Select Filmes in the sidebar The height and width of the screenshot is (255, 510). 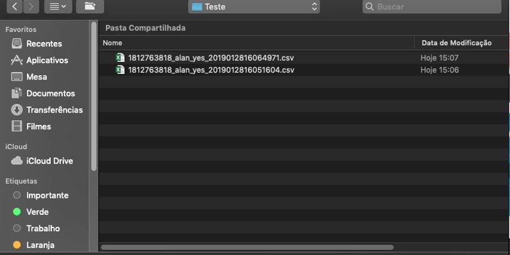pyautogui.click(x=38, y=127)
